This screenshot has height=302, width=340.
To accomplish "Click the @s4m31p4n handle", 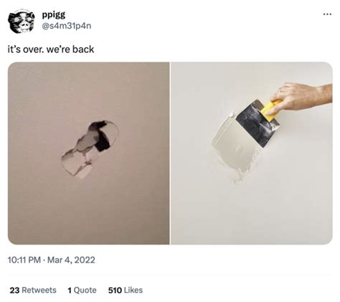I will [67, 26].
